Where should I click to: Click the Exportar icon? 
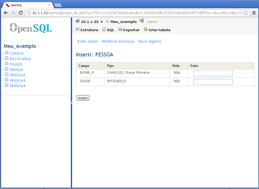(120, 29)
